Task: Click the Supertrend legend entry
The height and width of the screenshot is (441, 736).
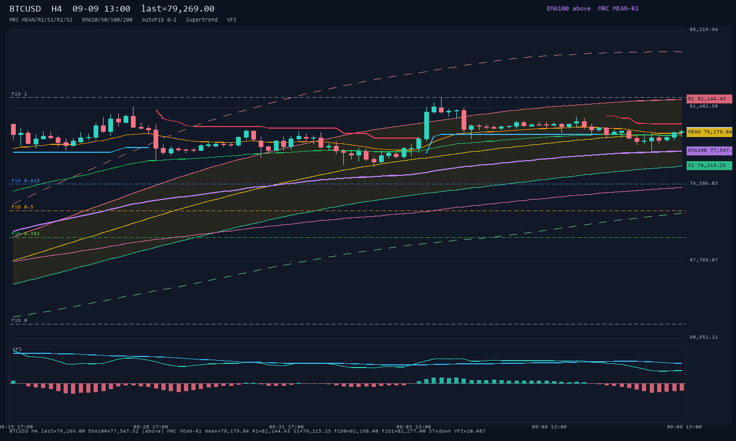Action: (202, 19)
